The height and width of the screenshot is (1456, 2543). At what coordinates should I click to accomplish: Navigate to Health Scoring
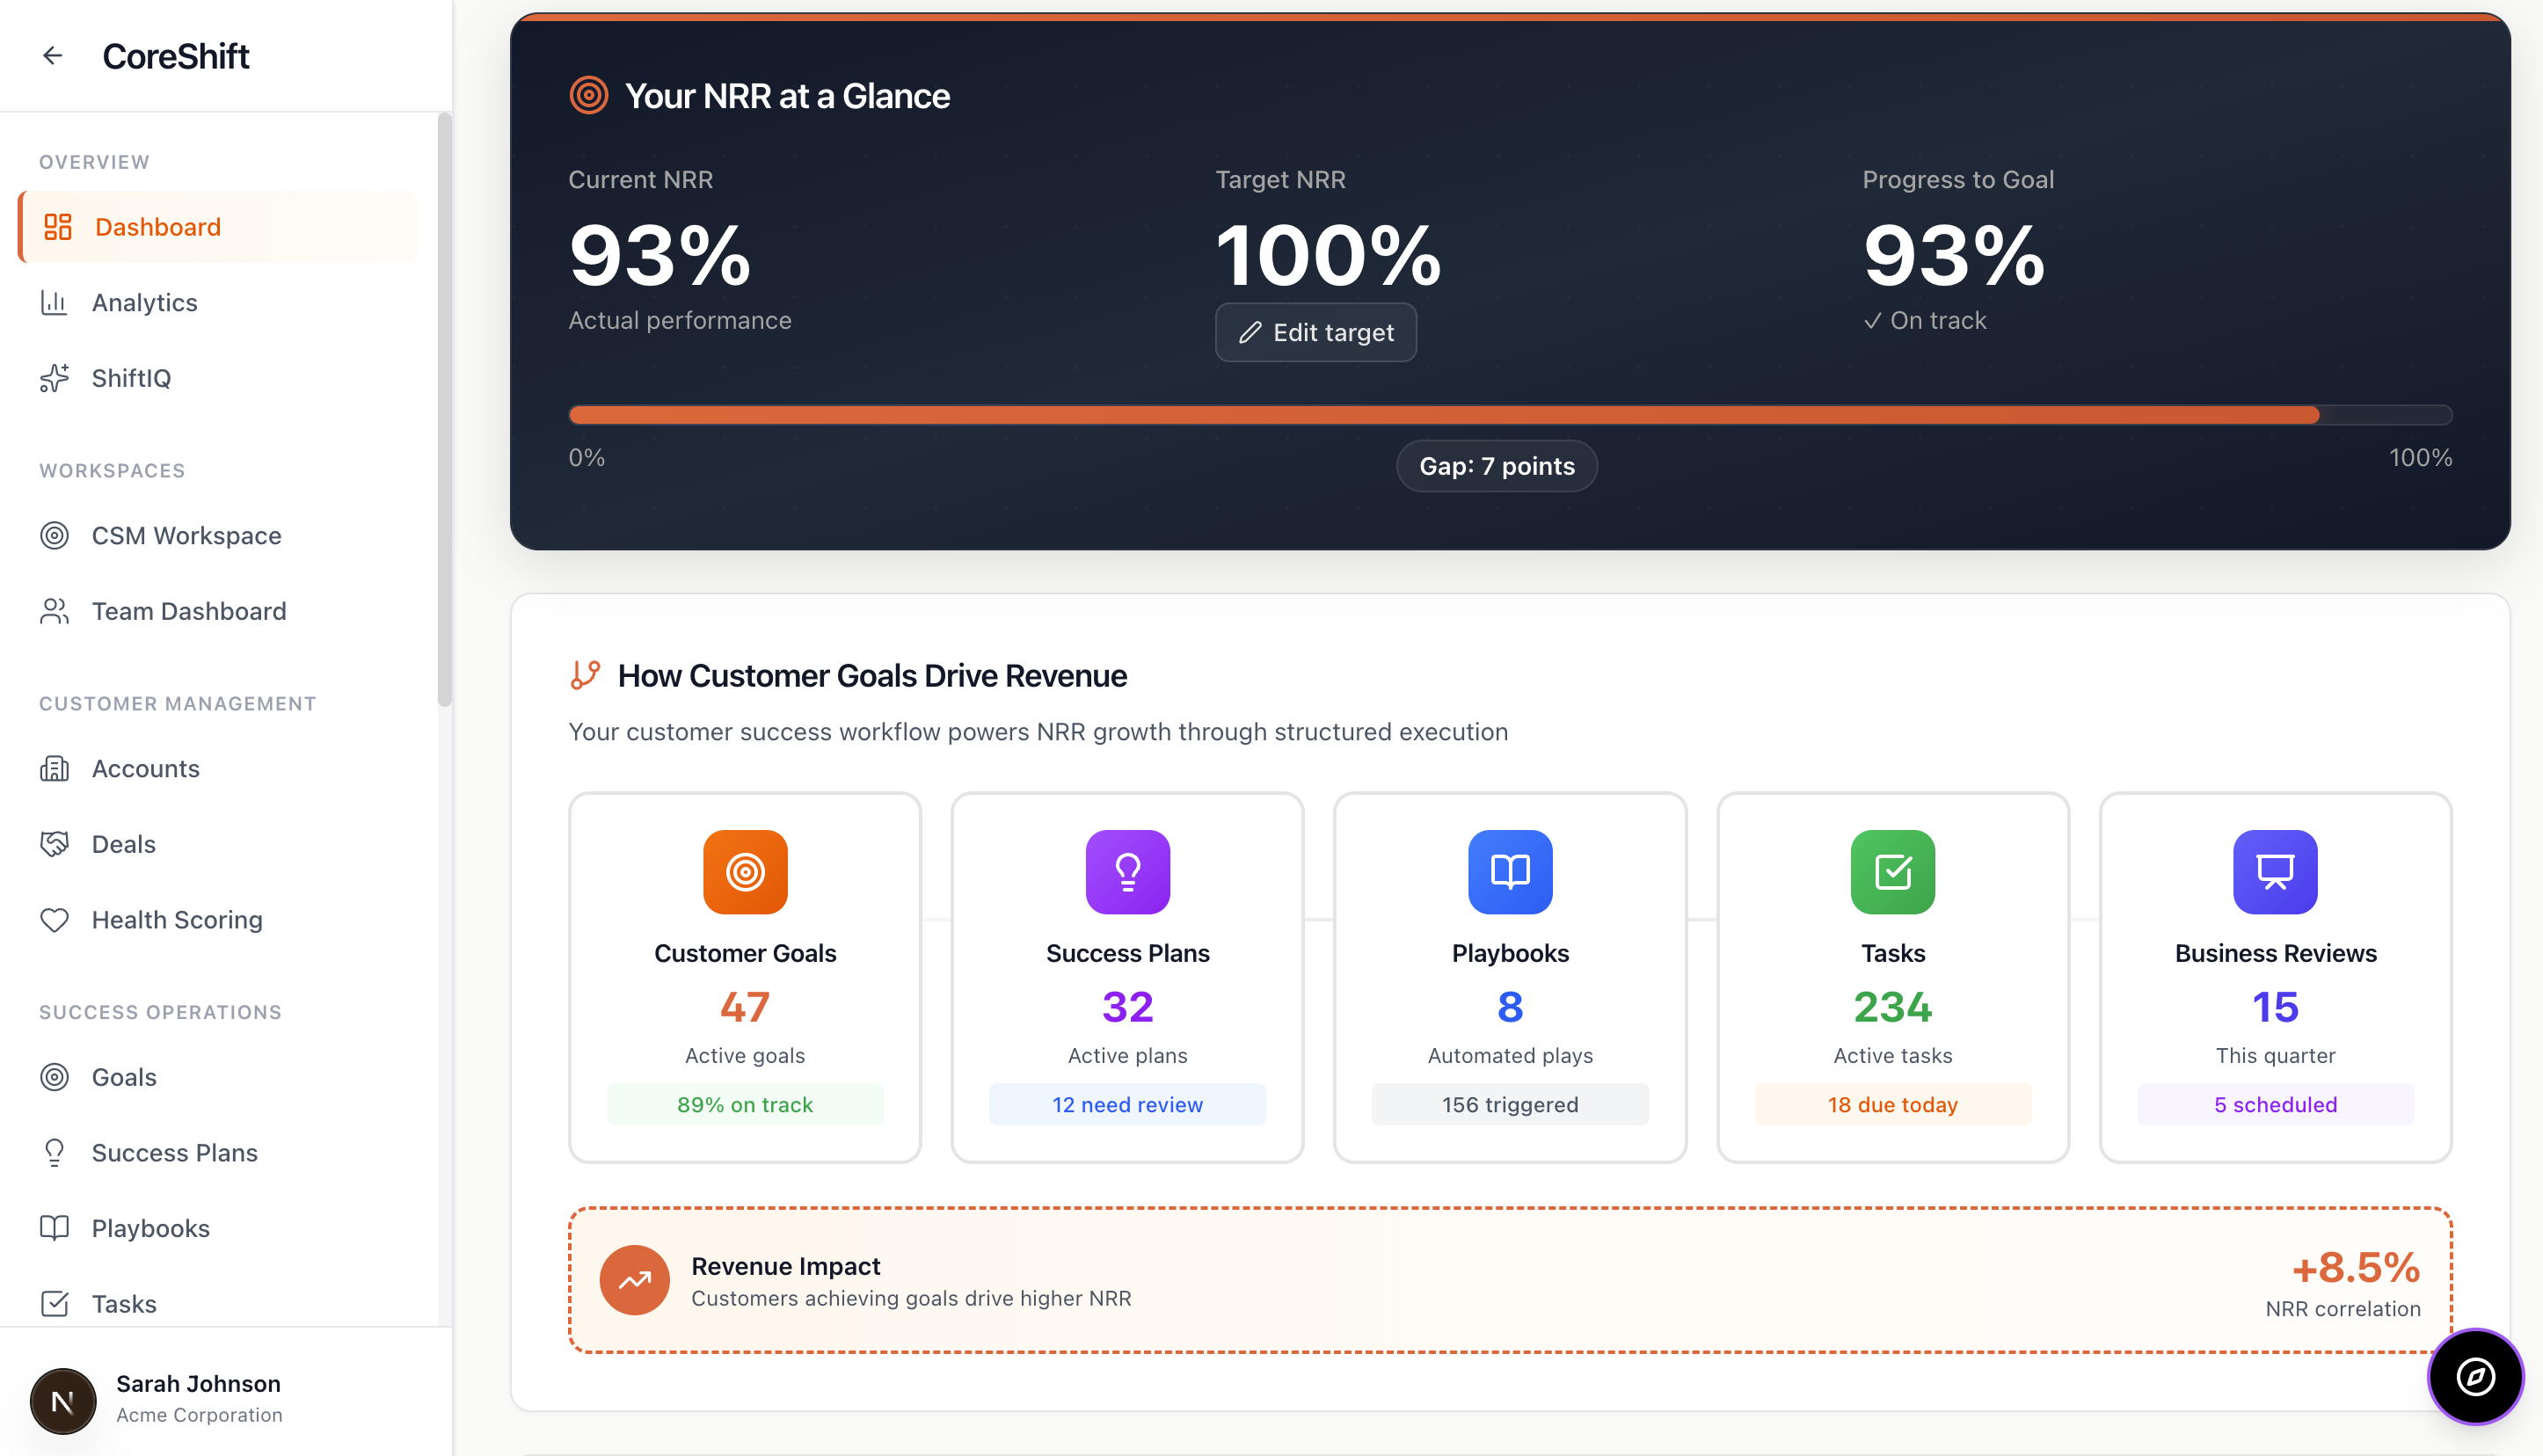tap(177, 919)
